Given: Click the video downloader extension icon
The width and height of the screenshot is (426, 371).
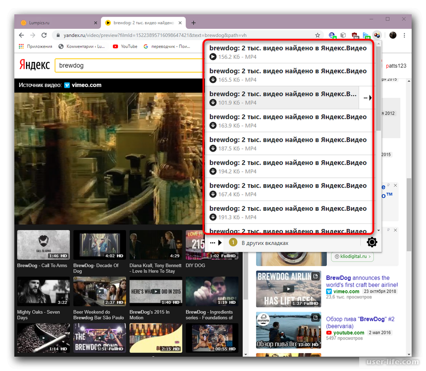Looking at the screenshot, I should pos(377,35).
